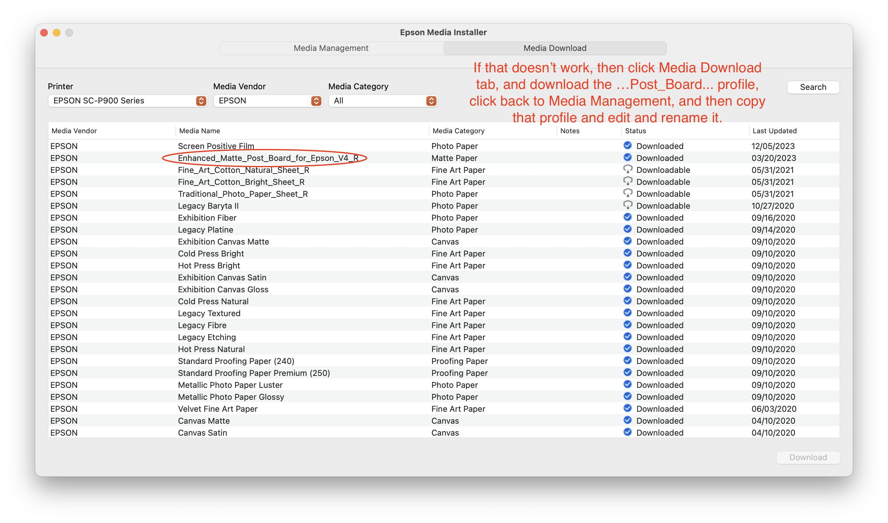Select the Velvet Fine Art Paper media name
Viewport: 888px width, 523px height.
218,409
